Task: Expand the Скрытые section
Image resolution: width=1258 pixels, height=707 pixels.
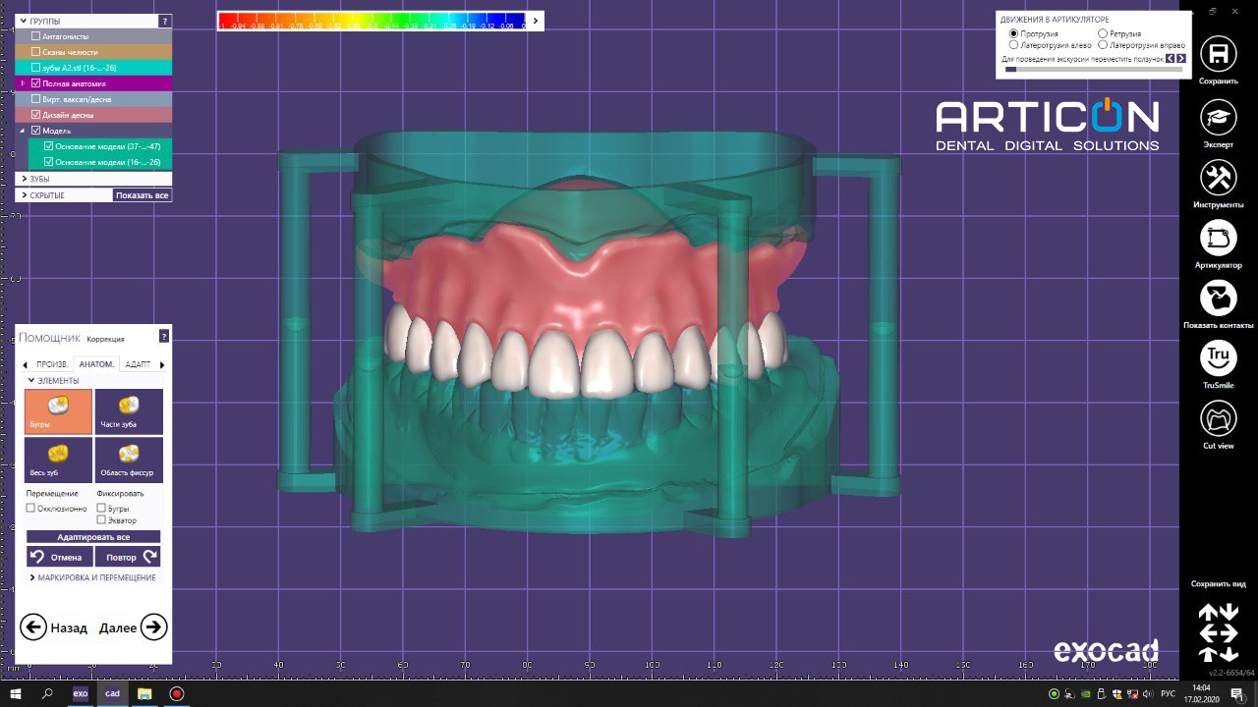Action: (x=24, y=195)
